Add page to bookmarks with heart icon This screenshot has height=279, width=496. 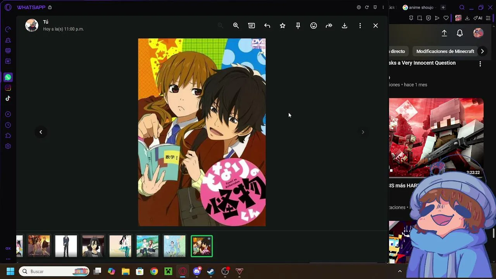(446, 18)
